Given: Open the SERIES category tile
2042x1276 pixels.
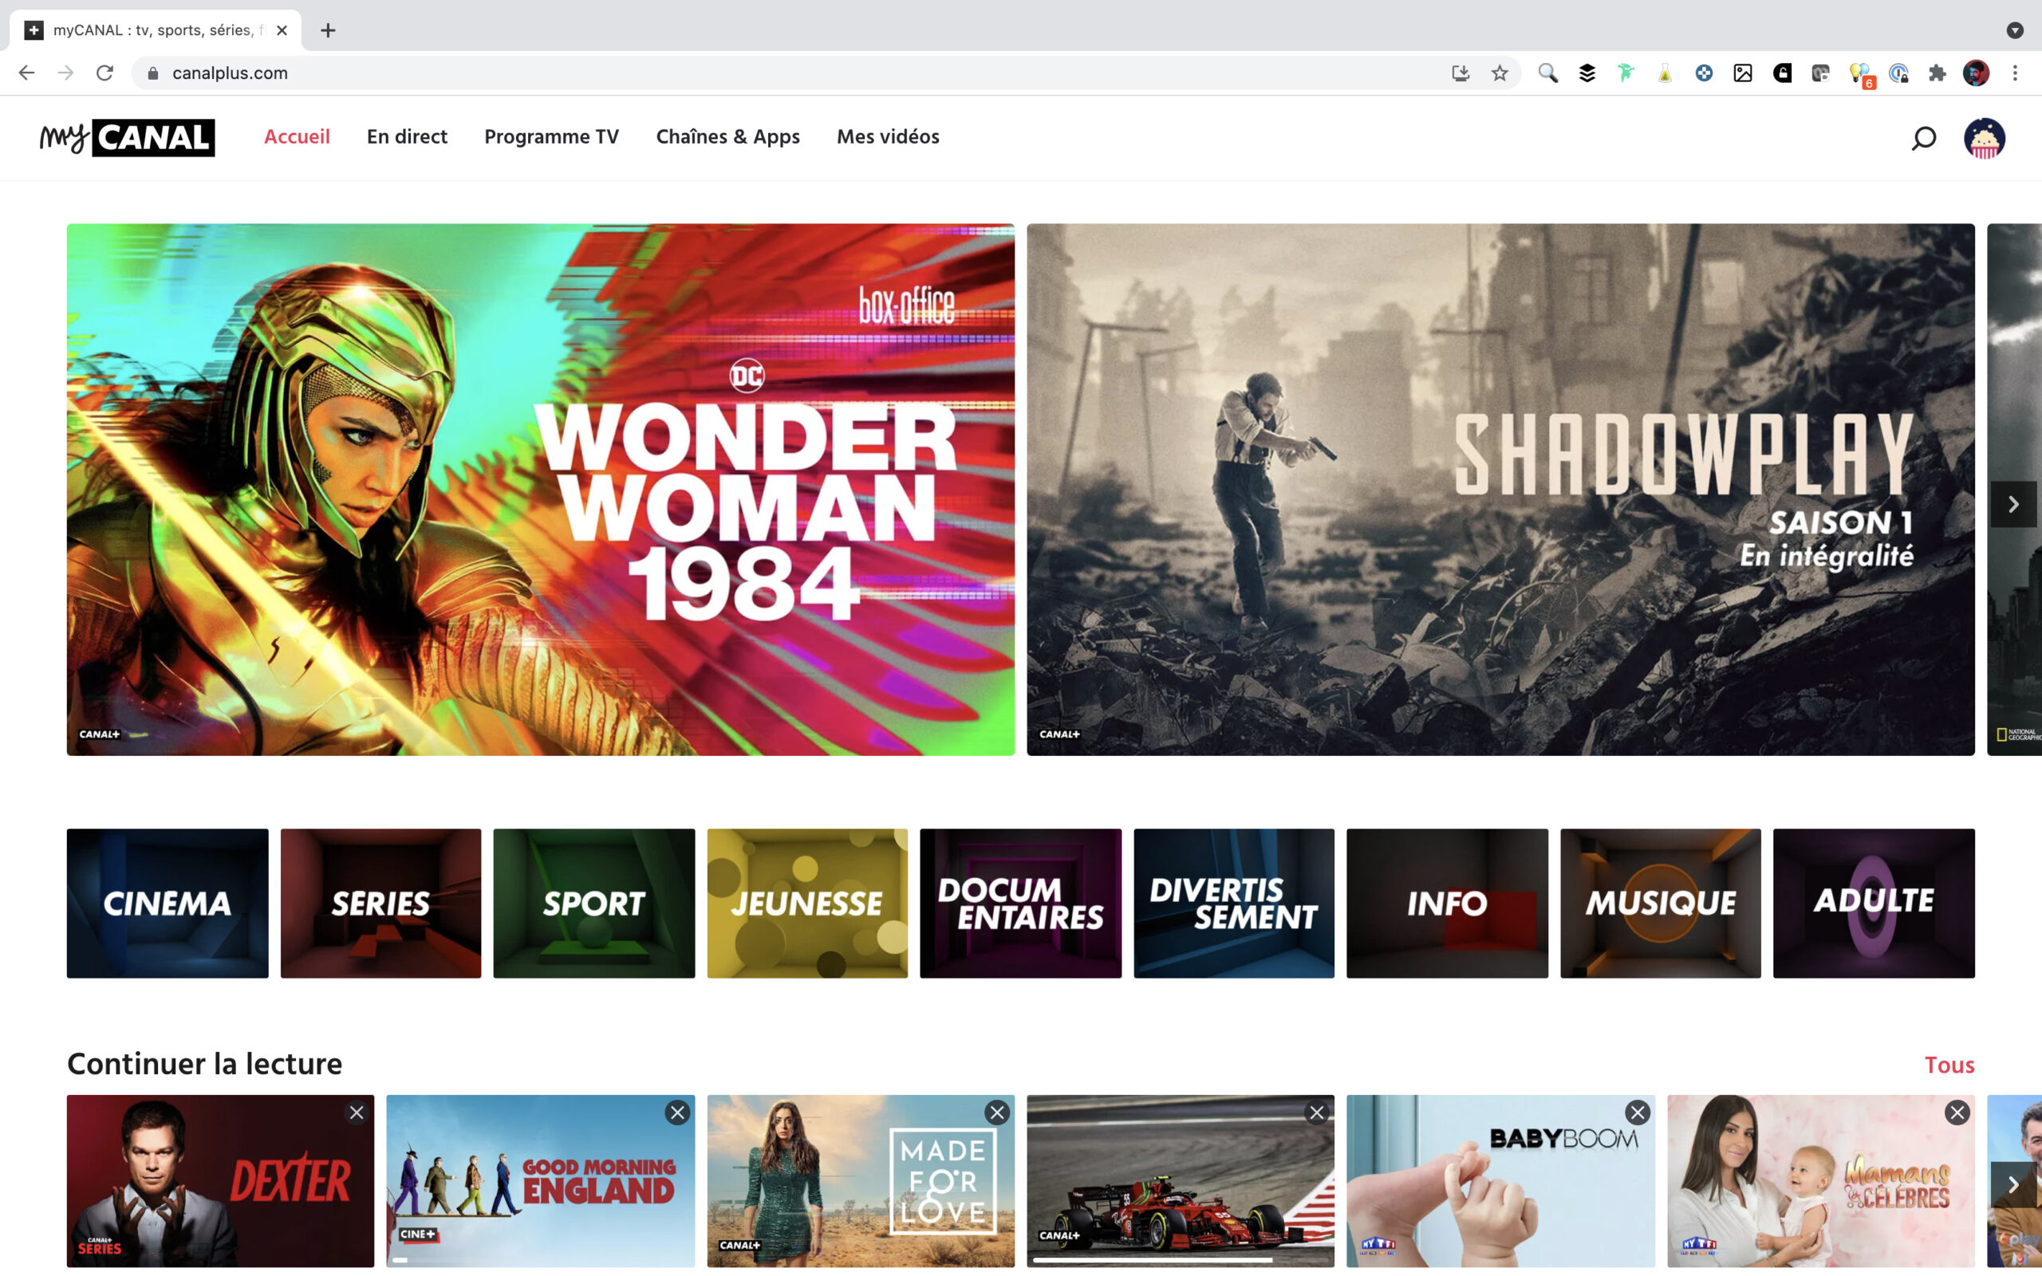Looking at the screenshot, I should click(x=380, y=903).
